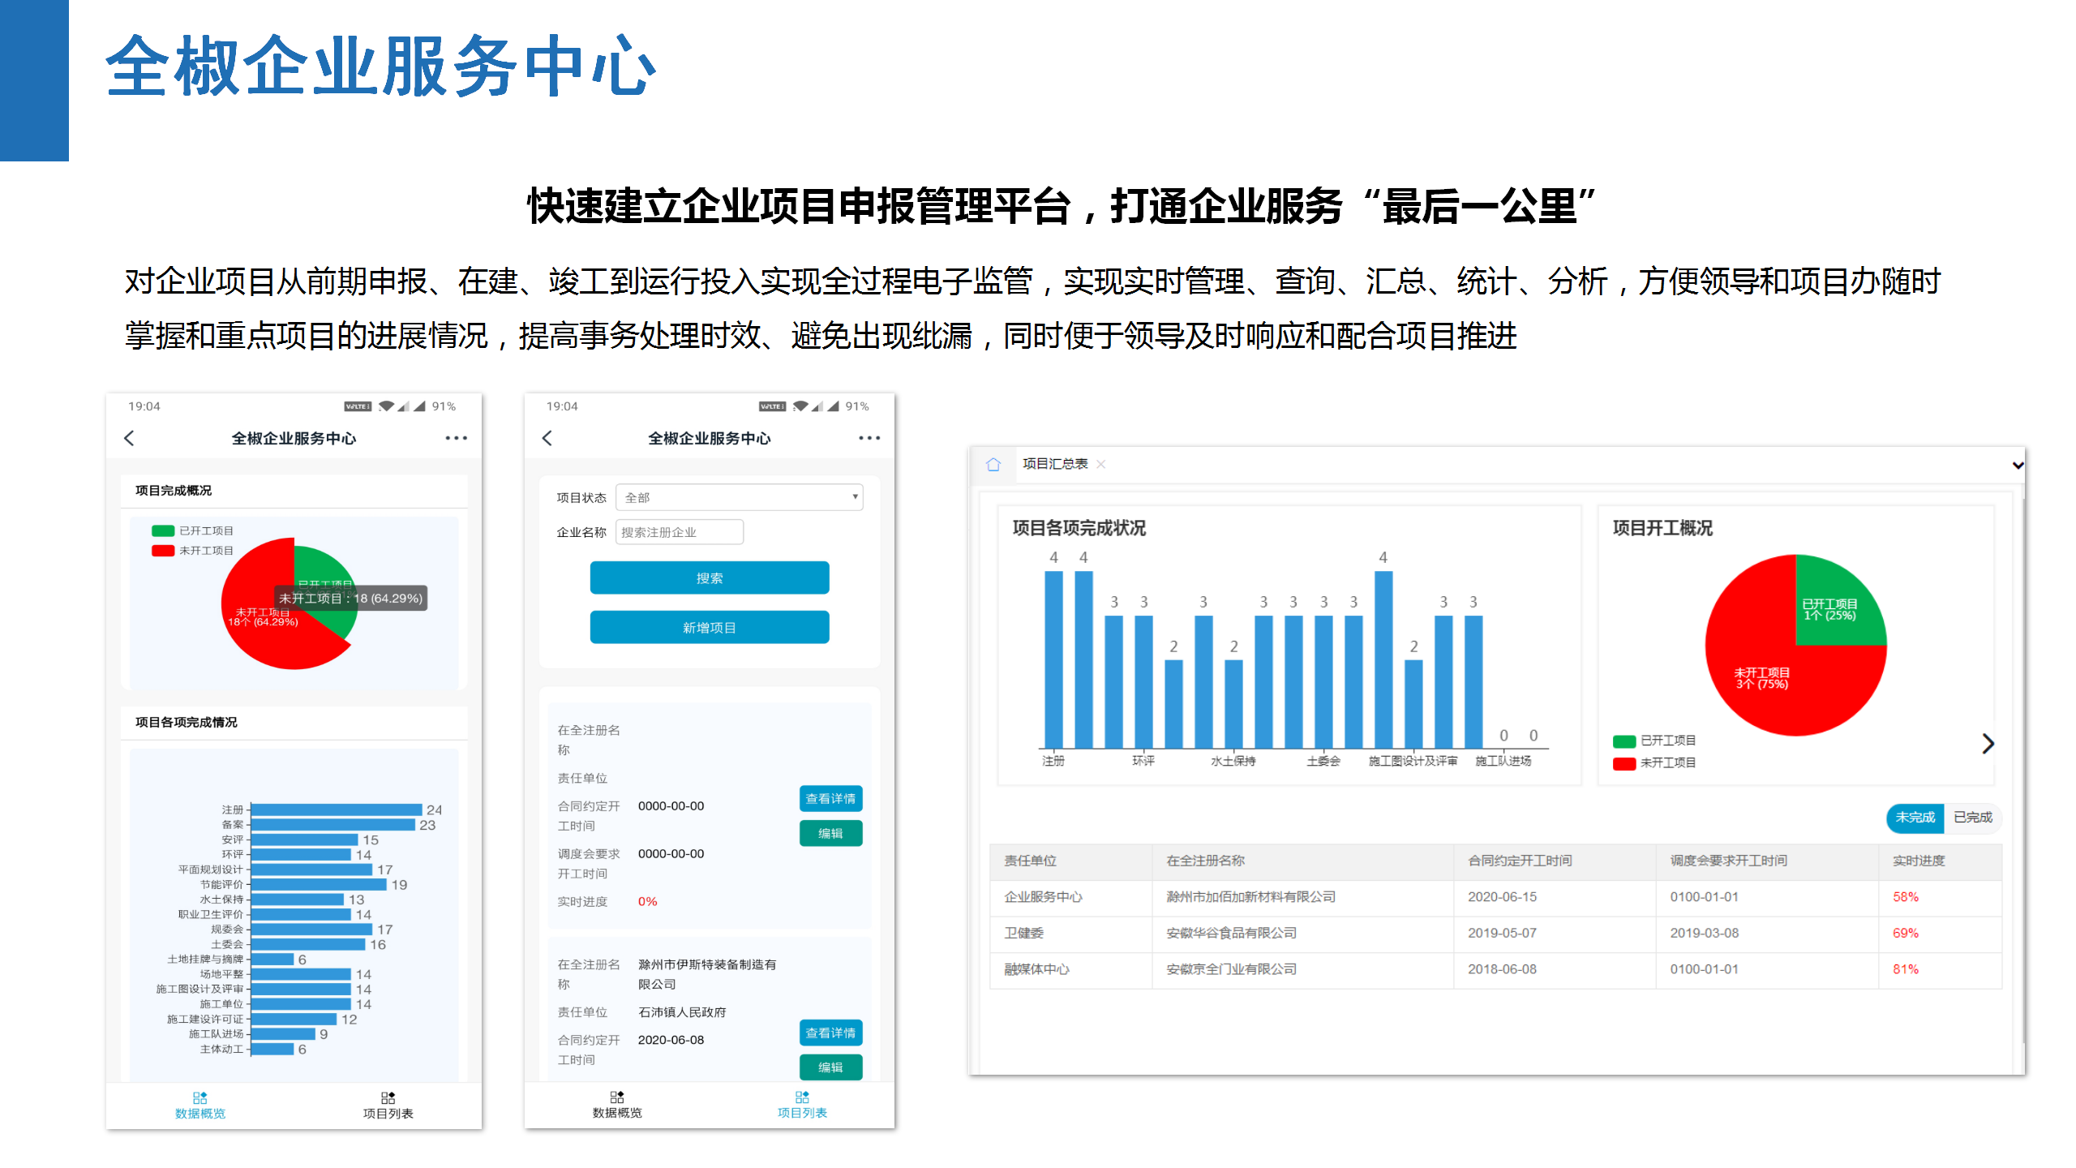The height and width of the screenshot is (1168, 2076).
Task: Switch to the 已完成 filter
Action: [x=1972, y=818]
